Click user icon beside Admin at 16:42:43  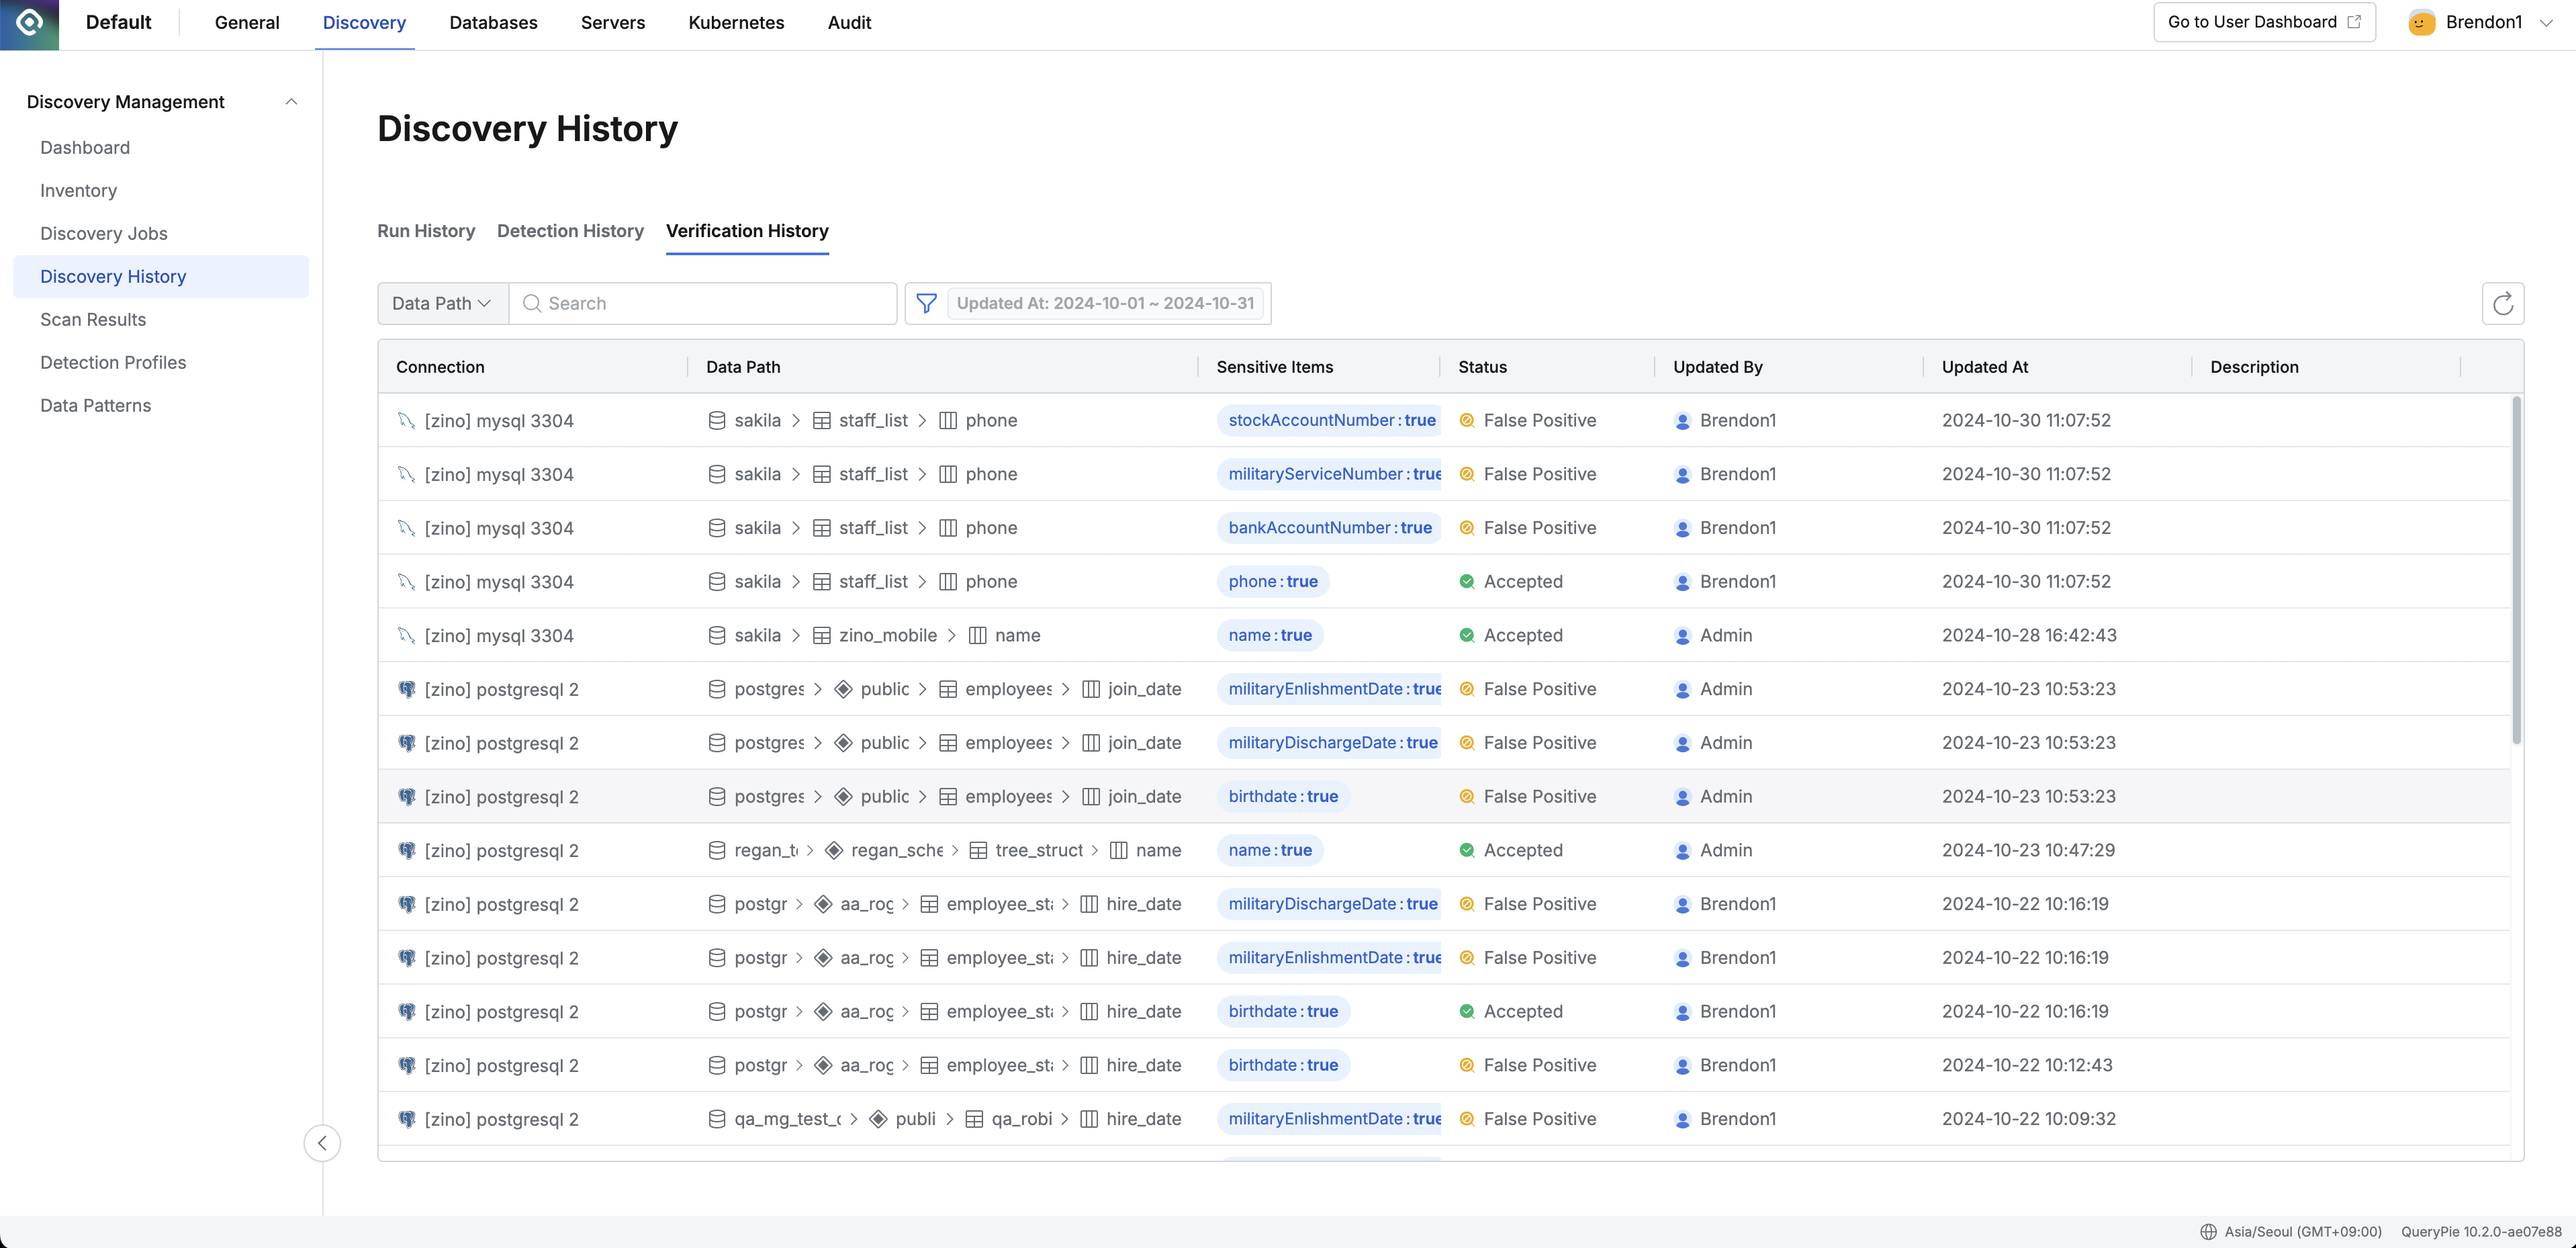(x=1682, y=636)
